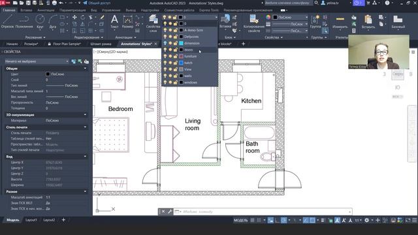418x235 pixels.
Task: Select the Дуга arc tool
Action: (x=53, y=21)
